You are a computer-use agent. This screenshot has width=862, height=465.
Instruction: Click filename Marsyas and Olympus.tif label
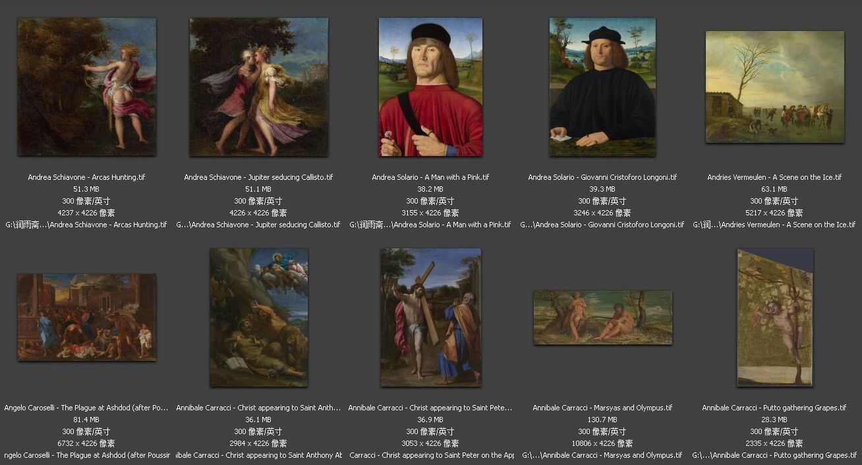point(602,408)
